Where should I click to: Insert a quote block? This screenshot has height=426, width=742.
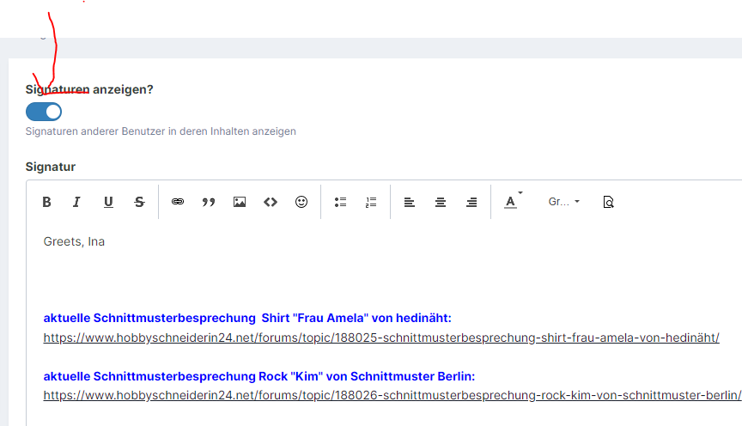click(x=208, y=202)
